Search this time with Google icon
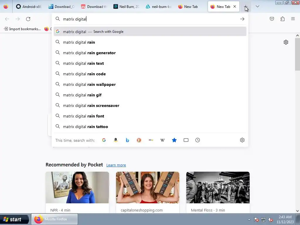300x225 pixels. point(104,140)
